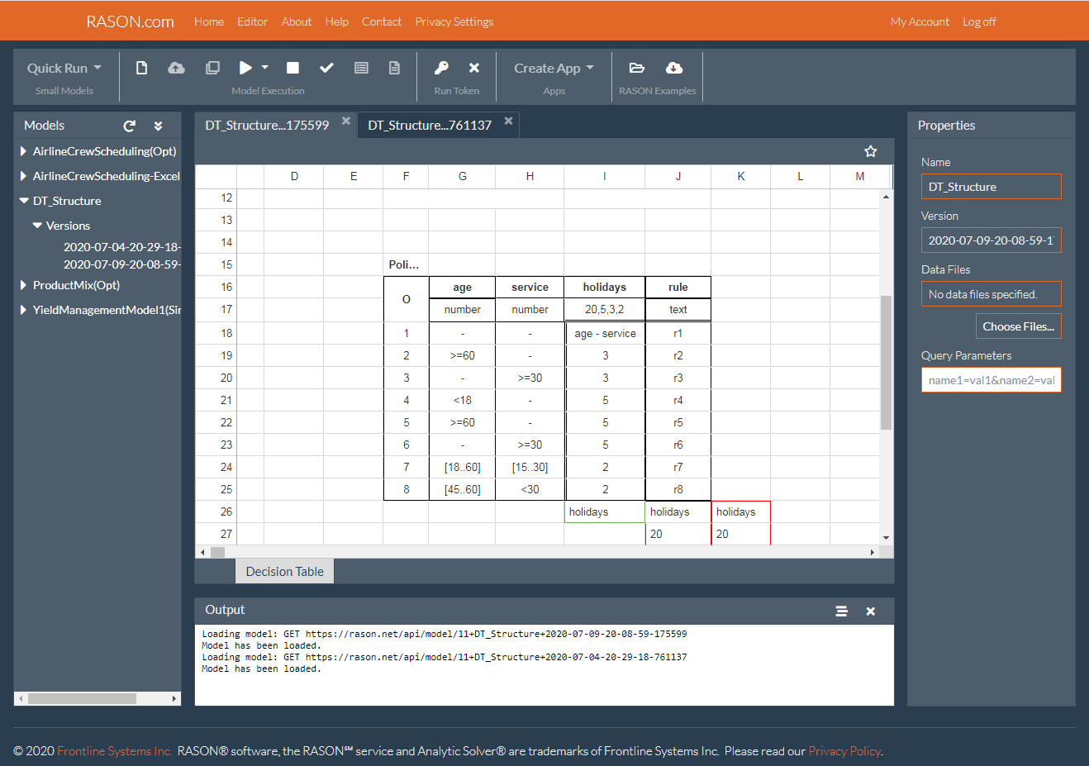Open Privacy Settings

point(454,21)
